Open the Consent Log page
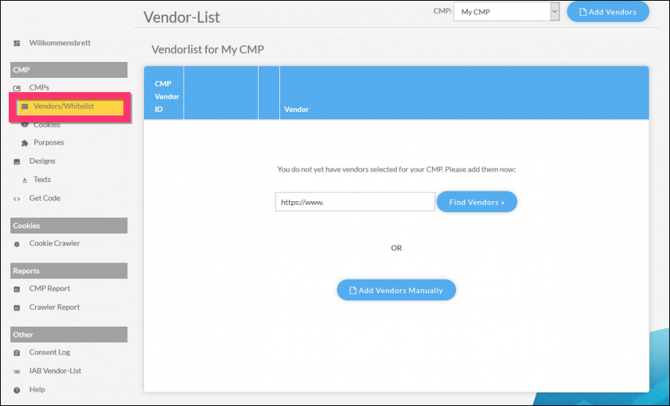 pos(49,352)
